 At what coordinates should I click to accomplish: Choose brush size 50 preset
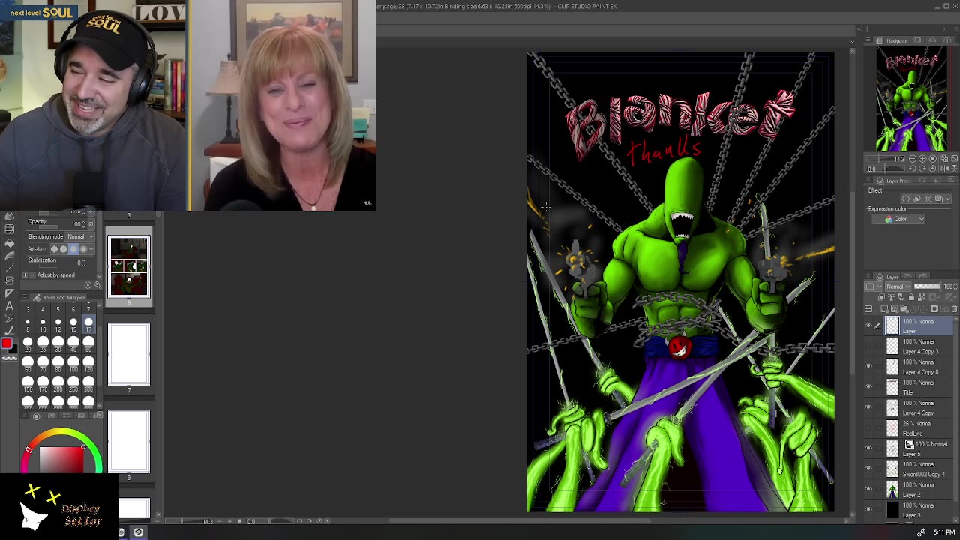click(88, 345)
